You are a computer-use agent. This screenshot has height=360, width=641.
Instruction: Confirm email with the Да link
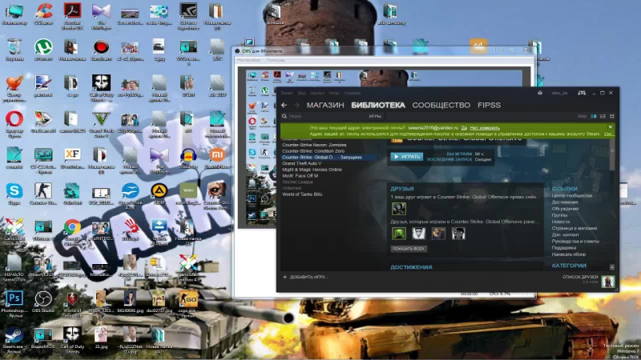[x=464, y=128]
